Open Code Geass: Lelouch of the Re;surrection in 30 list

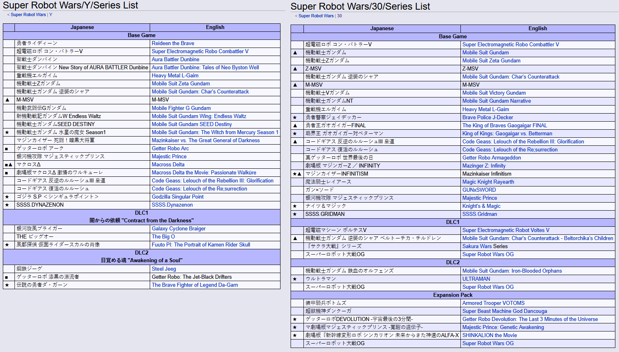coord(510,150)
